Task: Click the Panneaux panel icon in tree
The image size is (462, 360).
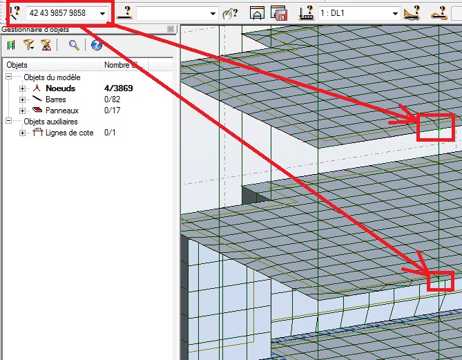Action: point(37,110)
